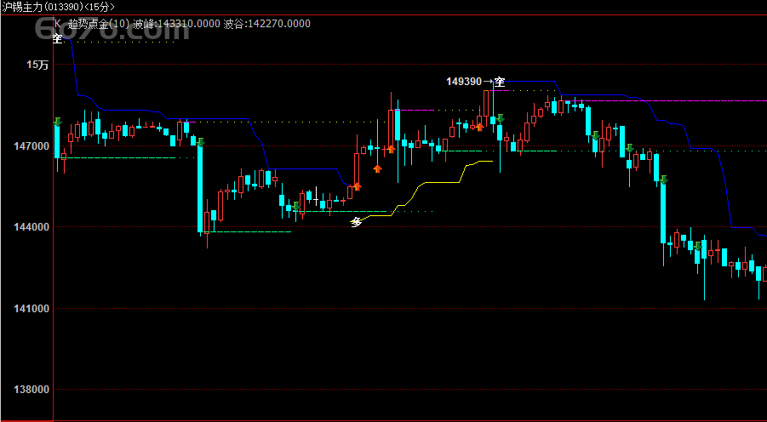Click the K label before 趋势点金
767x422 pixels.
(x=58, y=24)
